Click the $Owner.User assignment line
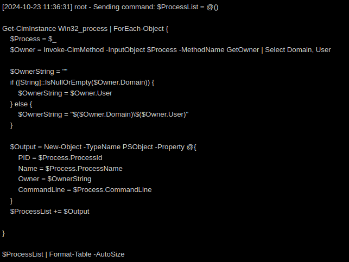 coord(65,93)
